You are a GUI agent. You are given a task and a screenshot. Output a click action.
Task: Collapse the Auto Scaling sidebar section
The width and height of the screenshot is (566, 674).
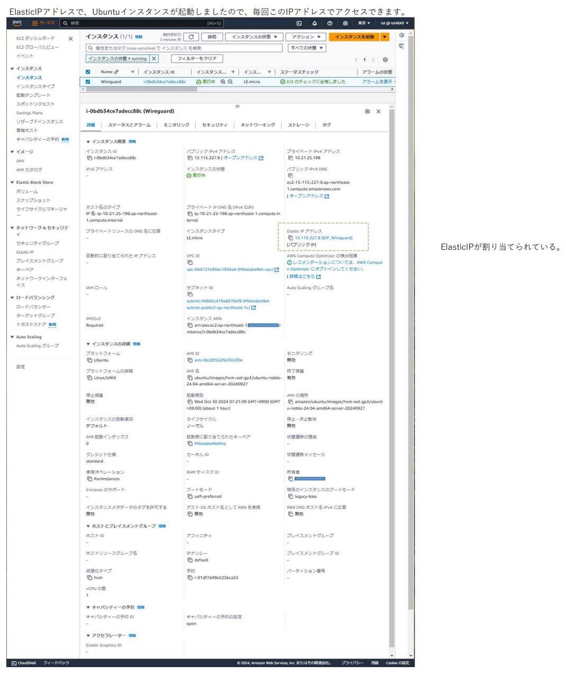coord(12,337)
